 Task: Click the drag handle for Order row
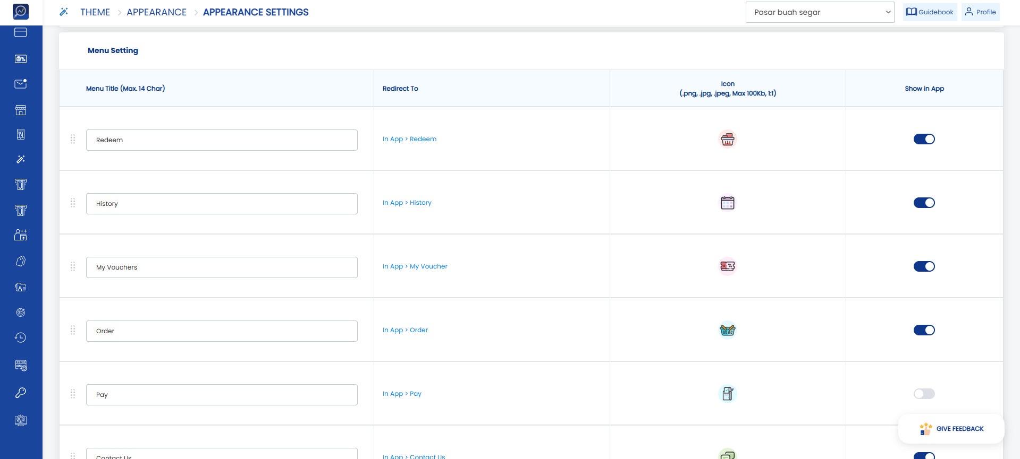click(x=73, y=330)
